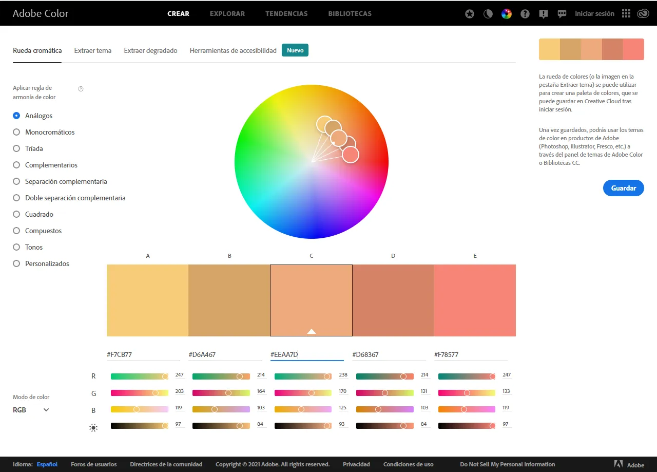The image size is (657, 472).
Task: Switch to the Rueda cromática tab
Action: point(37,50)
